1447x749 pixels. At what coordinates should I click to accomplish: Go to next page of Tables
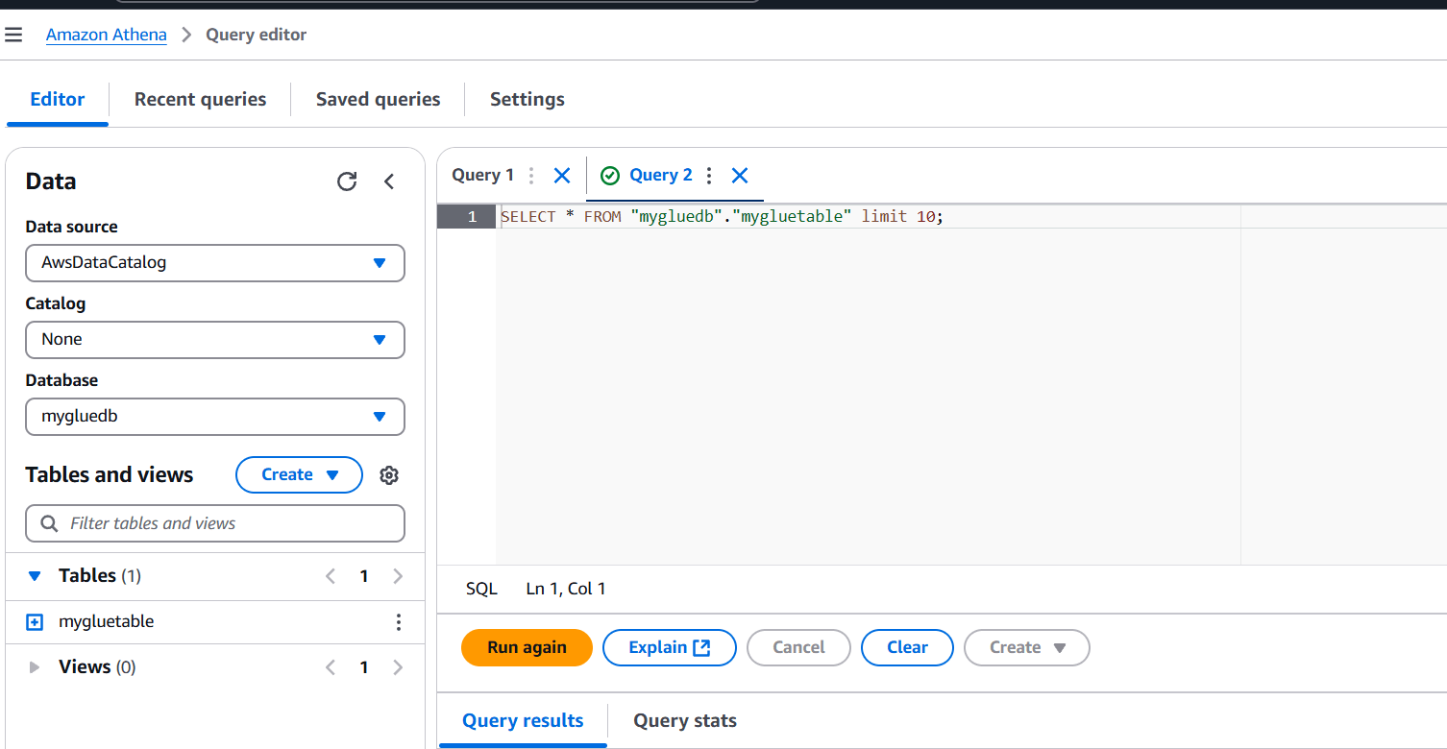pyautogui.click(x=398, y=576)
